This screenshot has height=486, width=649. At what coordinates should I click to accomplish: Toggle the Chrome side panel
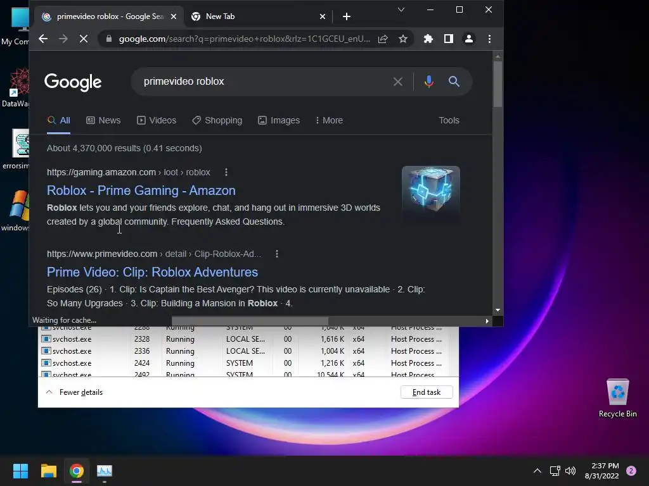[x=449, y=39]
